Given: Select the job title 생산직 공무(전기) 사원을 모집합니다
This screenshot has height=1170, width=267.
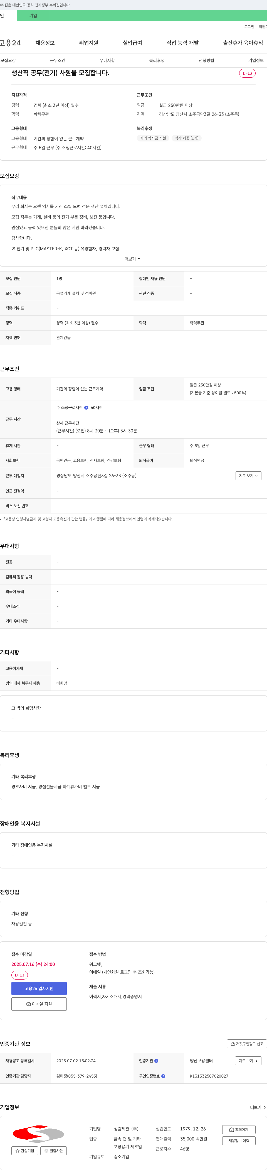Looking at the screenshot, I should (x=60, y=73).
